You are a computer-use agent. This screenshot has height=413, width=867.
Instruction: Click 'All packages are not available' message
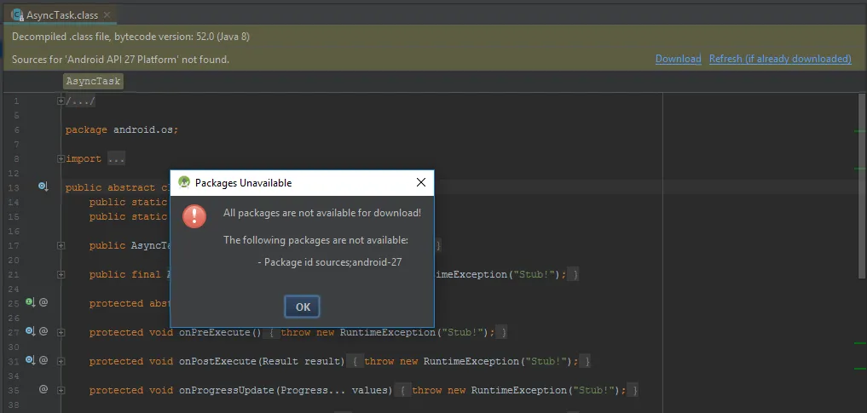click(x=322, y=213)
